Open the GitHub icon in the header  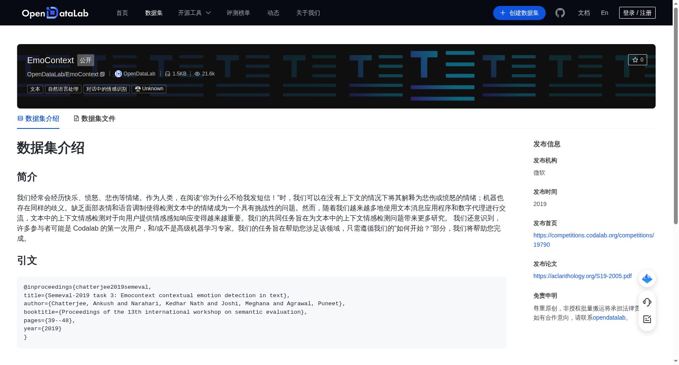click(x=560, y=13)
